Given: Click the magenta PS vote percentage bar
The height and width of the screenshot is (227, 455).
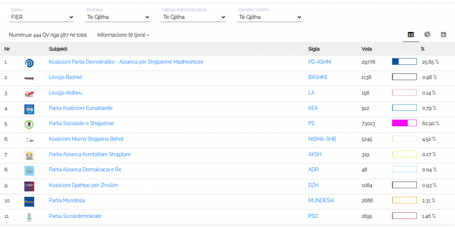Looking at the screenshot, I should 404,123.
